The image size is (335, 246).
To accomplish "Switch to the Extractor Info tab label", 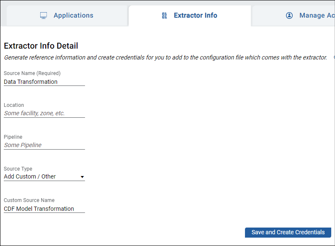I will click(195, 16).
